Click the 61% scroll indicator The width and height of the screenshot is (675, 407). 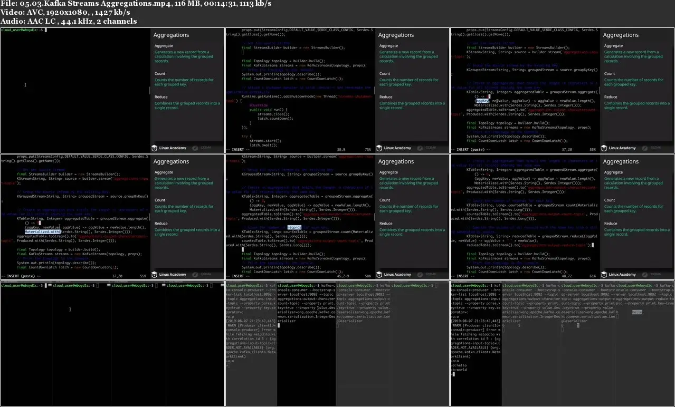click(x=593, y=276)
